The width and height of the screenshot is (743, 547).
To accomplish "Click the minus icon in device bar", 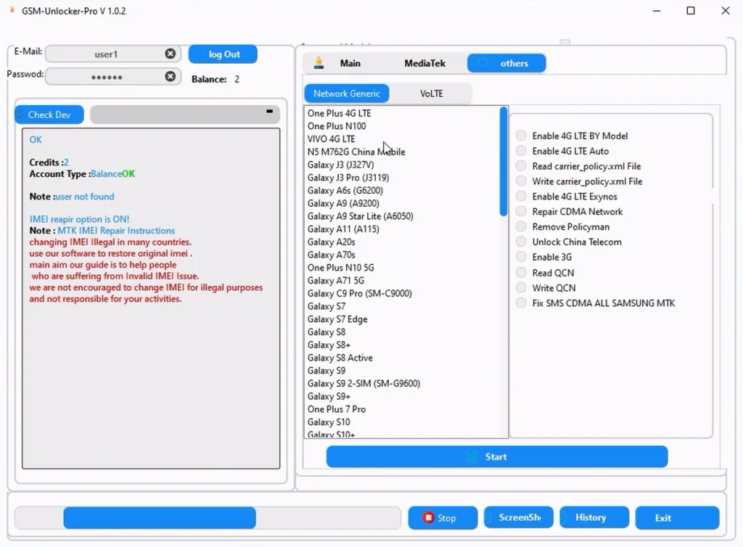I will coord(269,112).
